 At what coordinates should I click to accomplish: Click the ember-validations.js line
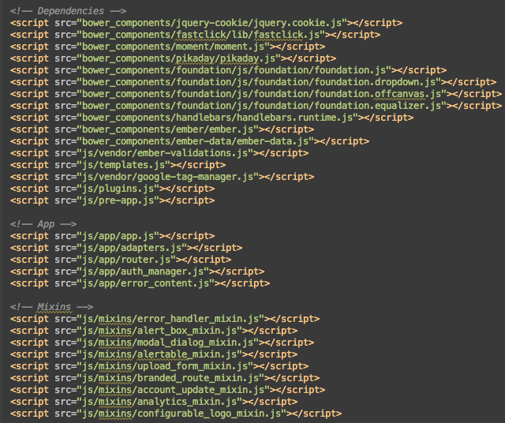coord(159,153)
